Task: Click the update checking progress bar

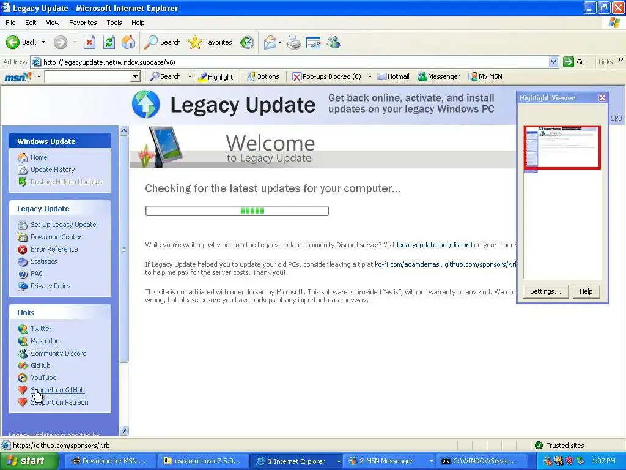Action: (237, 211)
